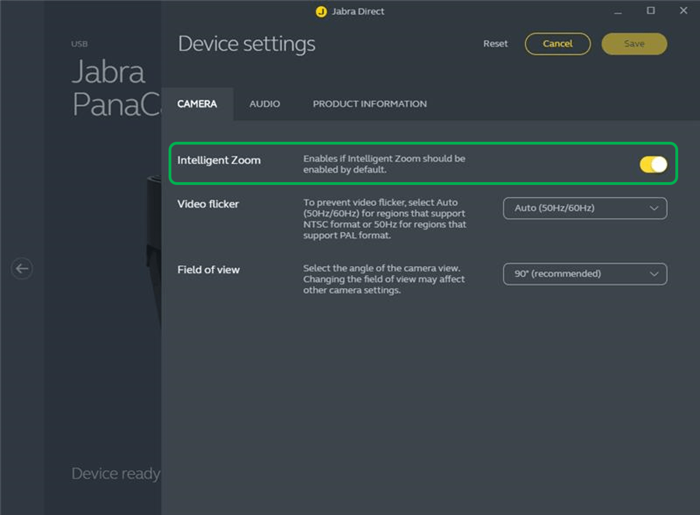Click the Intelligent Zoom description text
This screenshot has width=700, height=515.
[384, 164]
